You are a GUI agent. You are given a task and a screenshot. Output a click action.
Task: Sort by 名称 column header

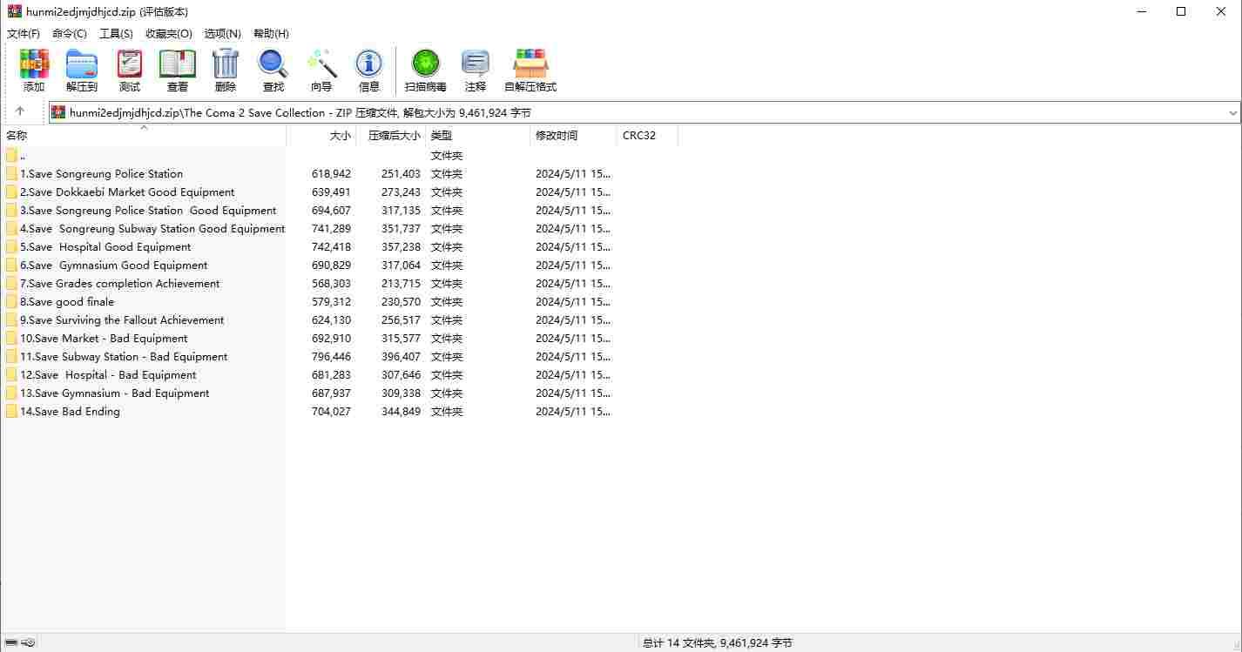point(143,136)
